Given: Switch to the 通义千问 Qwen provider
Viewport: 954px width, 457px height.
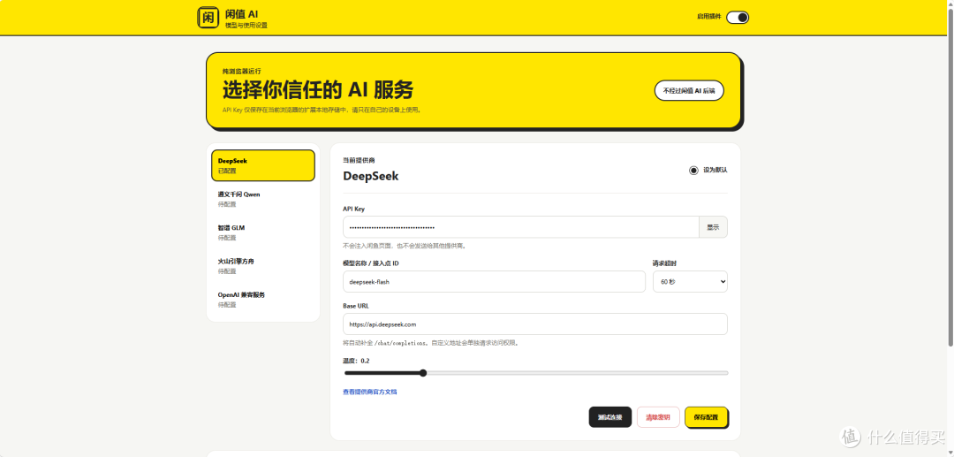Looking at the screenshot, I should (x=263, y=199).
